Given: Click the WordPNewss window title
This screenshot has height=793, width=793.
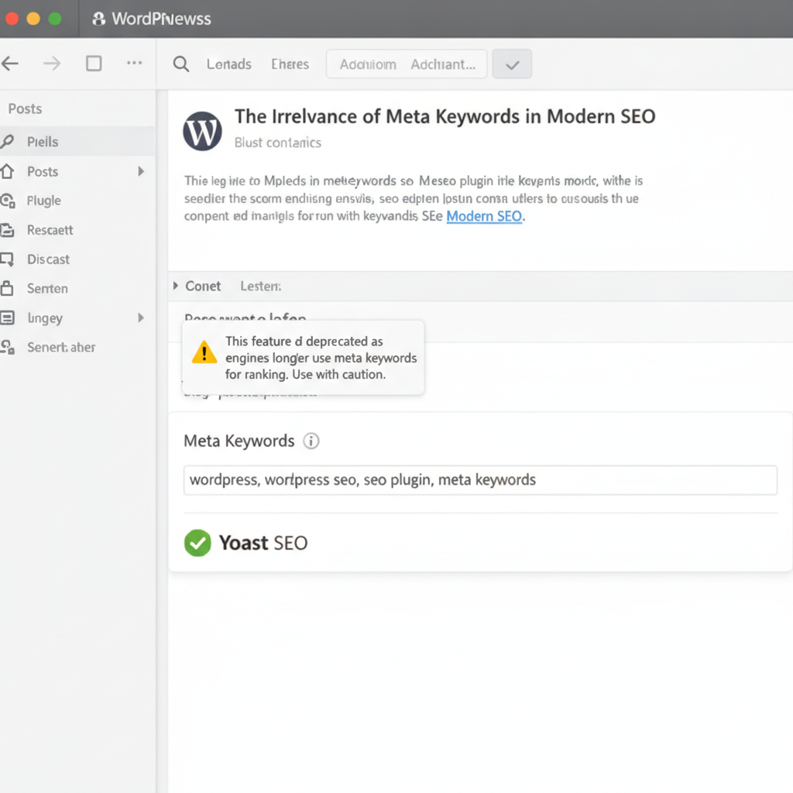Looking at the screenshot, I should [x=161, y=19].
